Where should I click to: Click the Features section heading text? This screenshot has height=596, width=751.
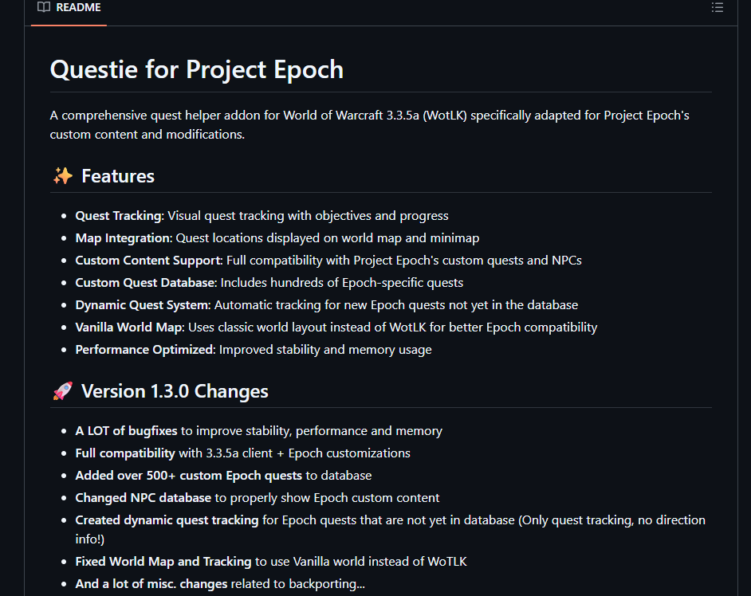118,176
